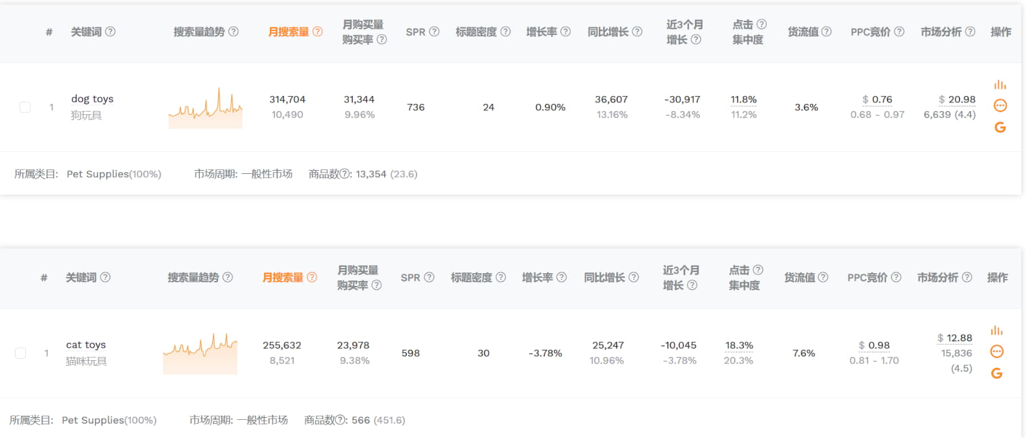Click the cat toys search trend sparkline
The height and width of the screenshot is (438, 1027).
[x=200, y=354]
